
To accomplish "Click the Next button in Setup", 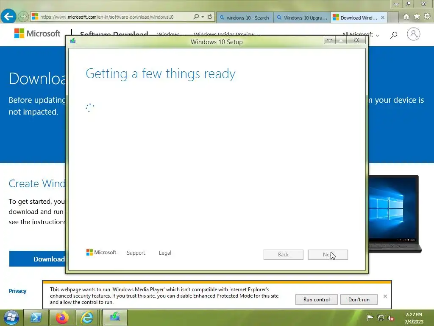I will coord(328,255).
